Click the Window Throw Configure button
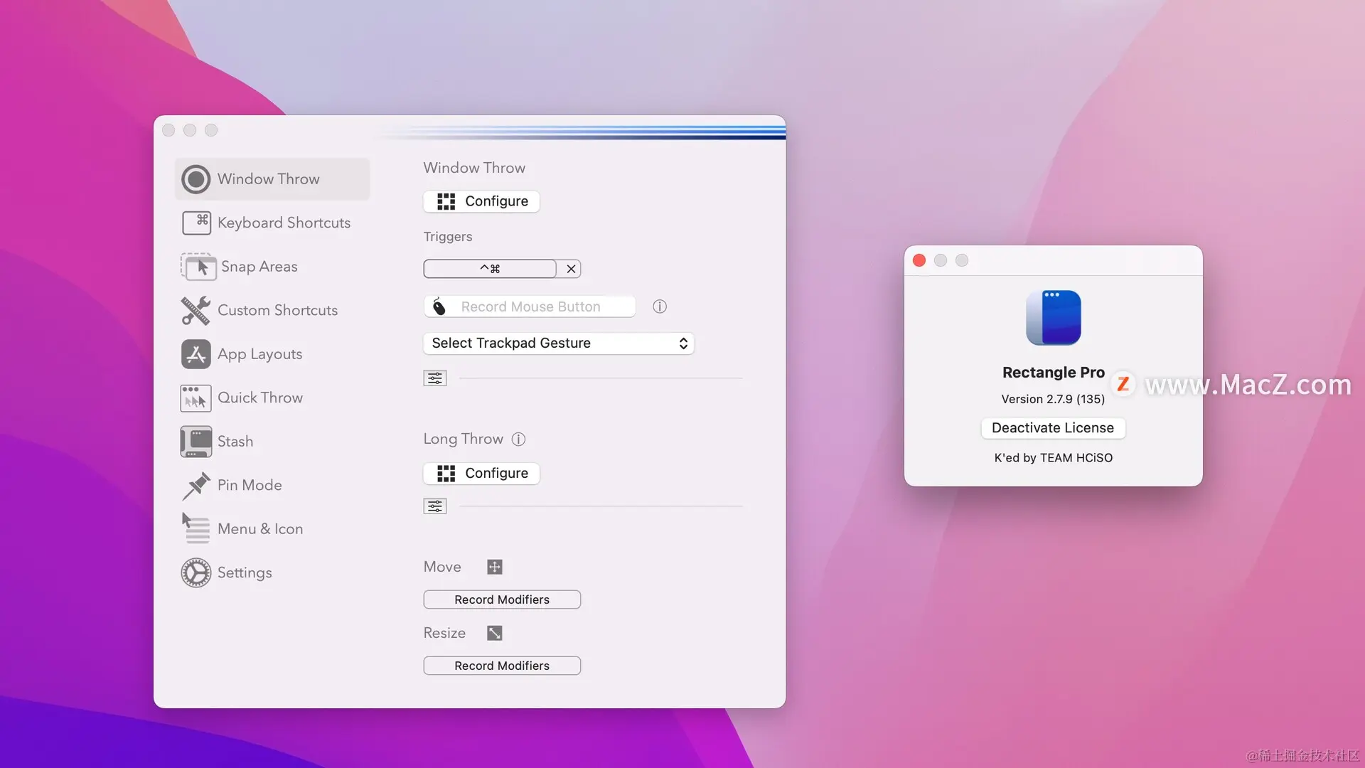Image resolution: width=1365 pixels, height=768 pixels. [481, 202]
